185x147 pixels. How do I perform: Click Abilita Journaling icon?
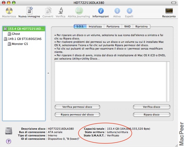tap(79, 11)
